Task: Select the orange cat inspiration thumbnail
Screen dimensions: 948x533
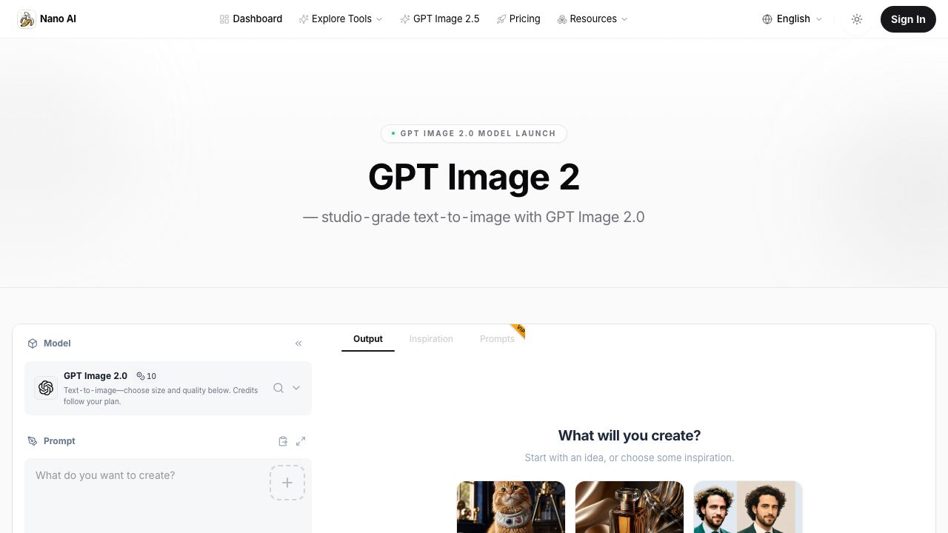Action: (511, 507)
